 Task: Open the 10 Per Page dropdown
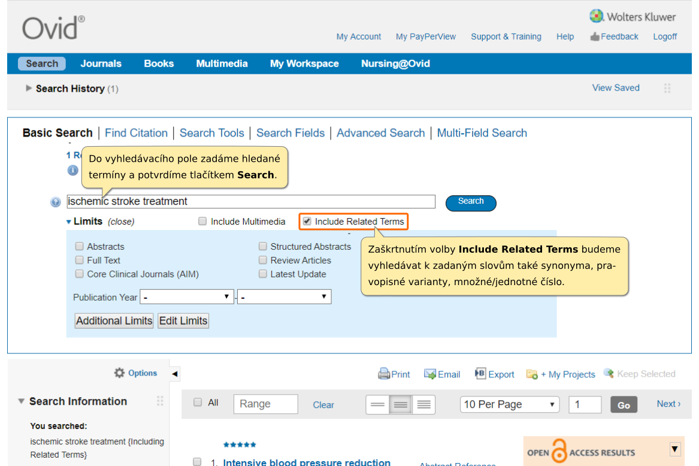(510, 404)
